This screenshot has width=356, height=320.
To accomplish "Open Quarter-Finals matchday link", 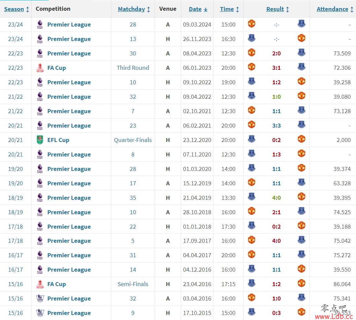I will [133, 140].
